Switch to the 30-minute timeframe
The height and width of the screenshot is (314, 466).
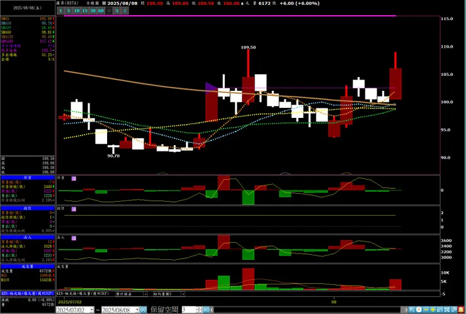point(93,11)
